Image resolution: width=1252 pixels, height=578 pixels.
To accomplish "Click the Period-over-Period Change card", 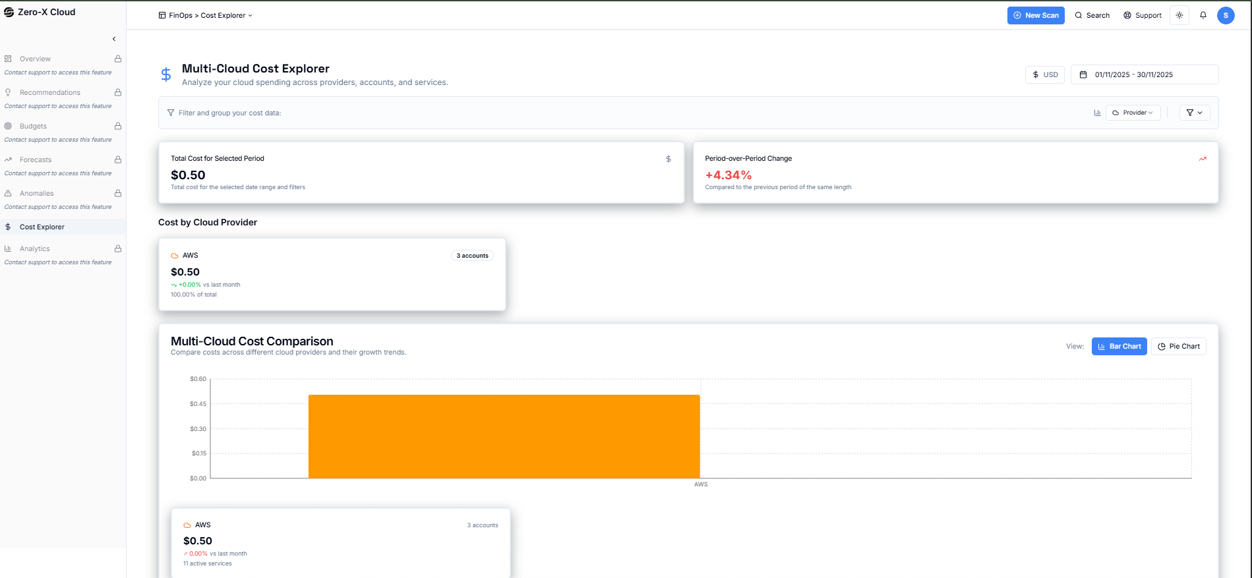I will coord(955,173).
